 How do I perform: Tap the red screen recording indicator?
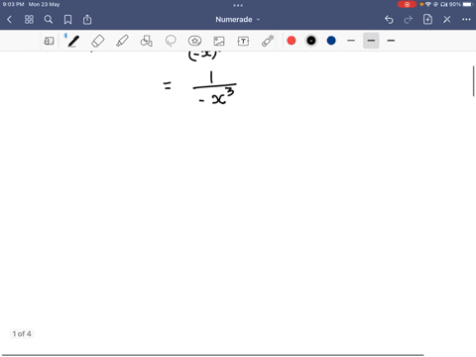[407, 5]
